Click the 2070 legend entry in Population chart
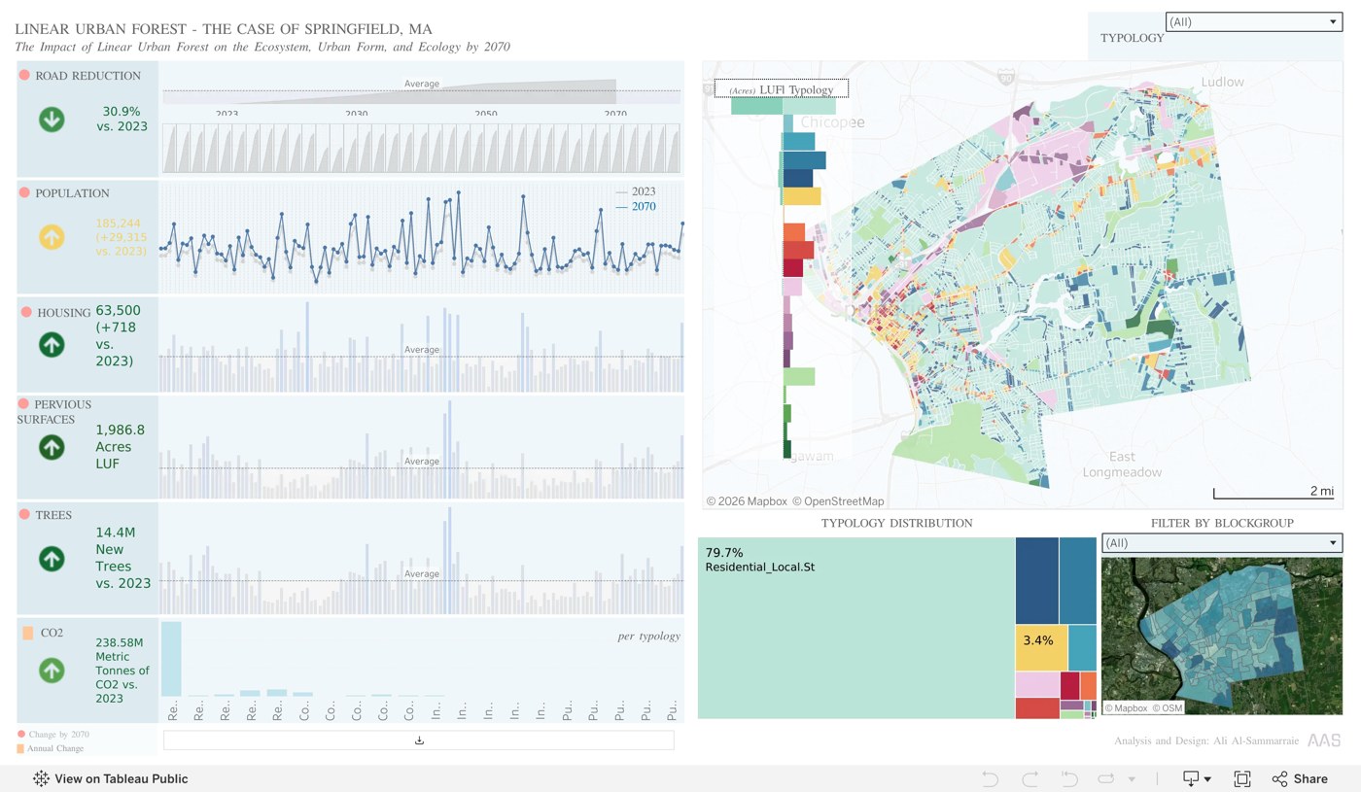Viewport: 1361px width, 792px height. coord(636,206)
